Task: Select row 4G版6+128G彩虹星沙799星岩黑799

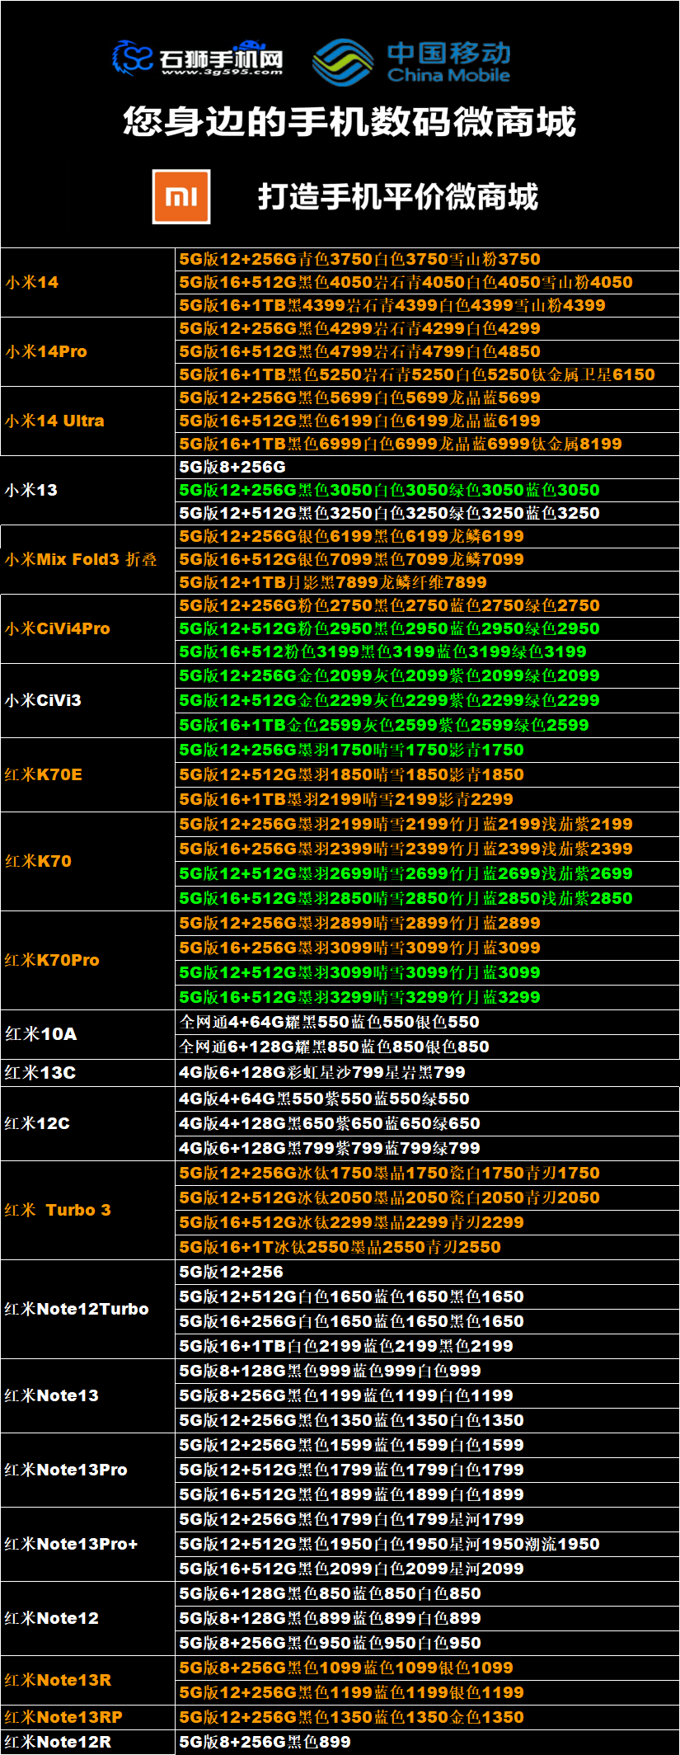Action: (428, 1073)
